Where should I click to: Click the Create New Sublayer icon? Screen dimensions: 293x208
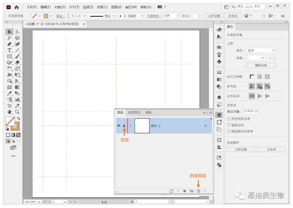tap(192, 191)
